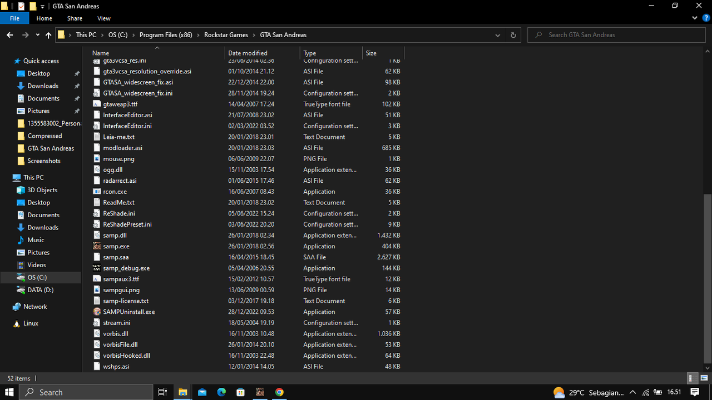Navigate to Rockstar Games in breadcrumb
The height and width of the screenshot is (400, 712).
(226, 35)
